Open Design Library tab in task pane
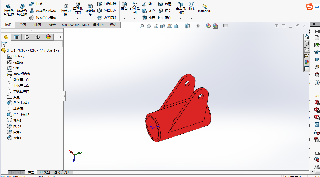This screenshot has width=320, height=177. [x=307, y=43]
